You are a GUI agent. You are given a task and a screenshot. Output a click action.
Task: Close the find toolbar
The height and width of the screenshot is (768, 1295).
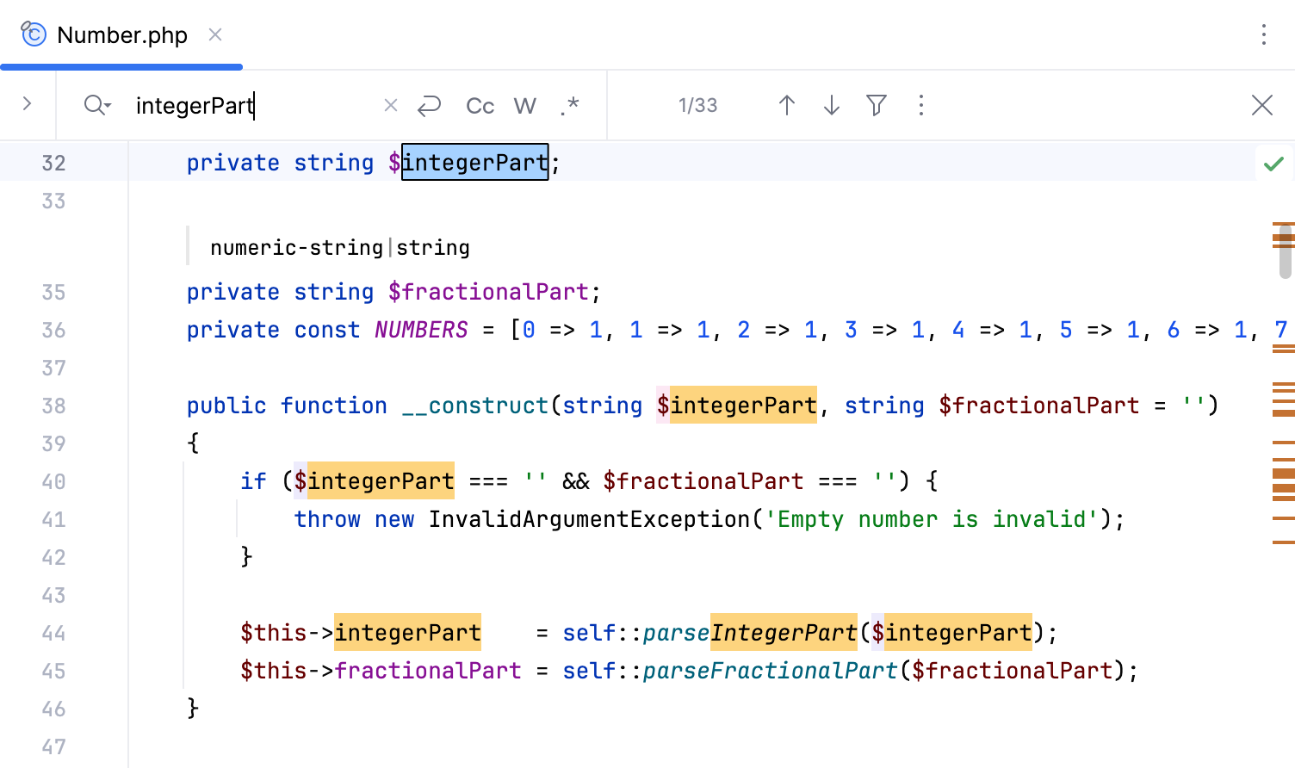[1261, 105]
